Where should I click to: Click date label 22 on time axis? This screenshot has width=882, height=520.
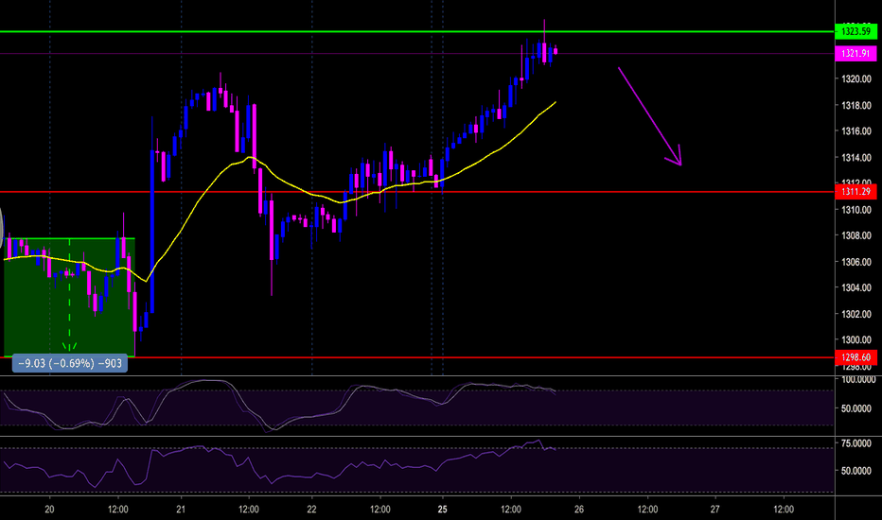pos(311,510)
